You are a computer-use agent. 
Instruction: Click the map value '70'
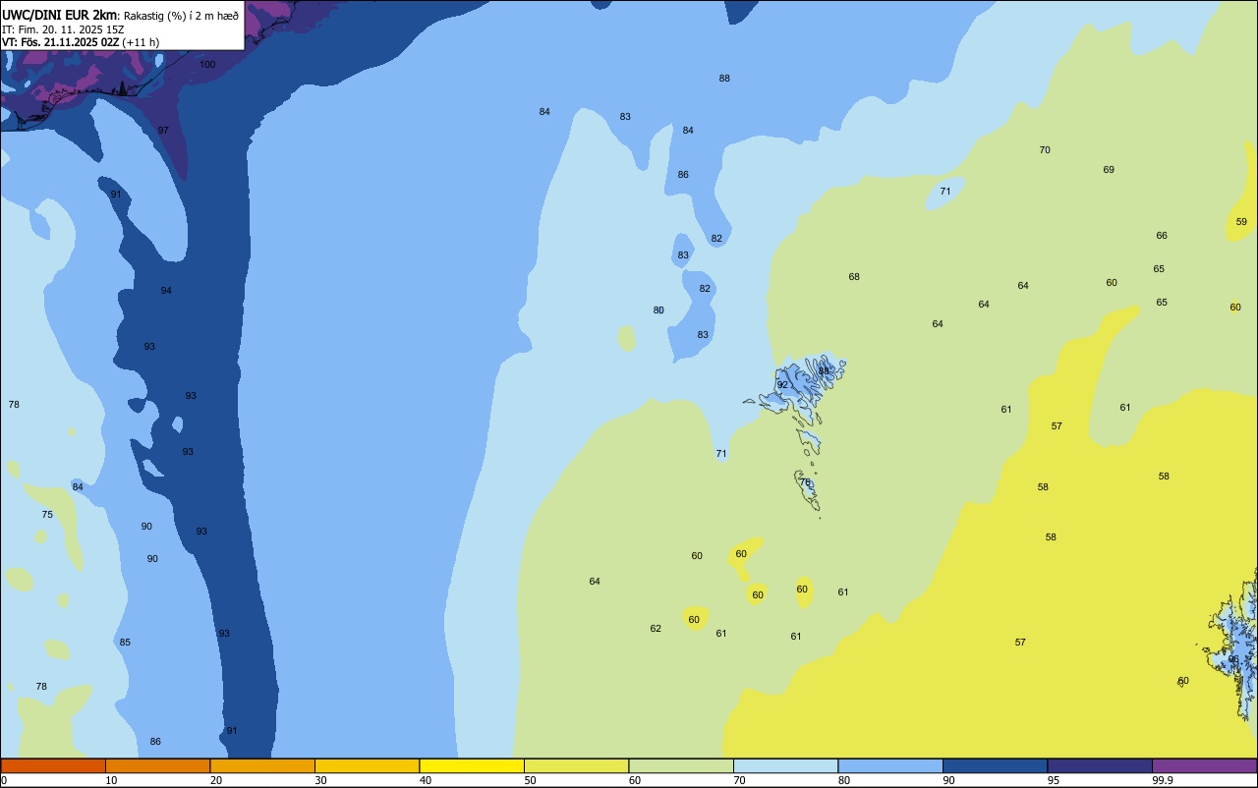(1045, 150)
